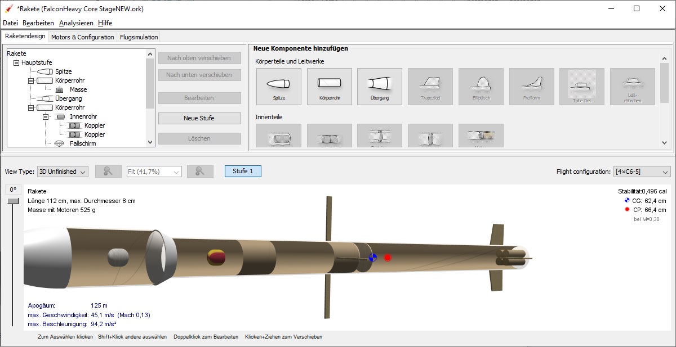Open the Bearbeiten menu
Image resolution: width=676 pixels, height=347 pixels.
(x=38, y=23)
